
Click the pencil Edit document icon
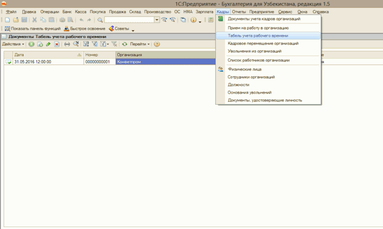click(48, 44)
